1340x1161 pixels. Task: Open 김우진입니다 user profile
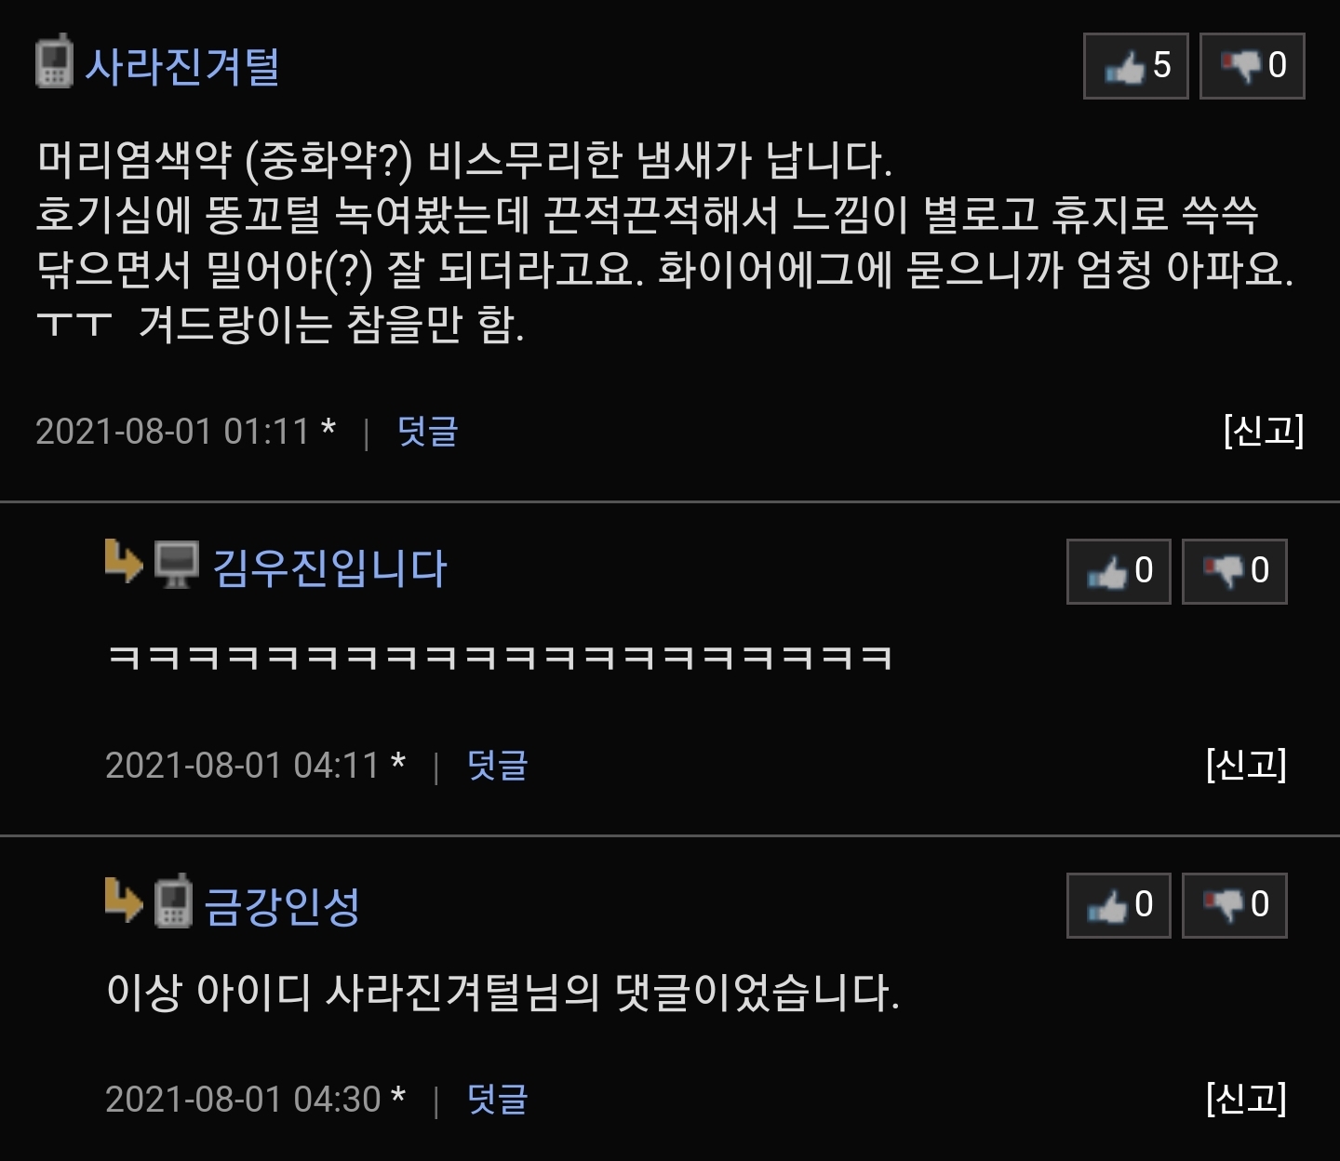point(330,568)
